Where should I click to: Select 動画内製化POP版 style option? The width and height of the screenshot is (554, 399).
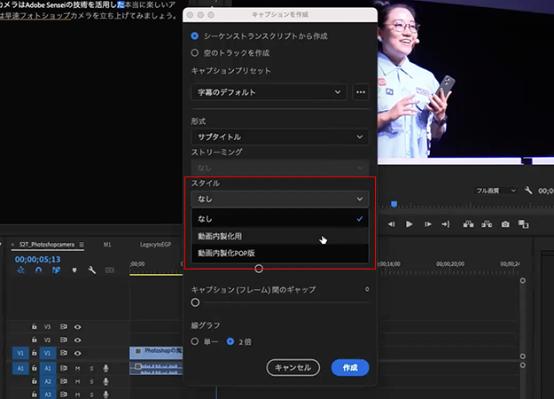280,253
